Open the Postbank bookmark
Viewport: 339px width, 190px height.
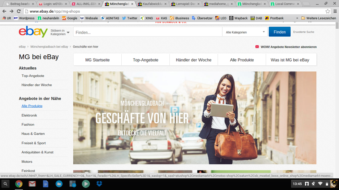(274, 18)
